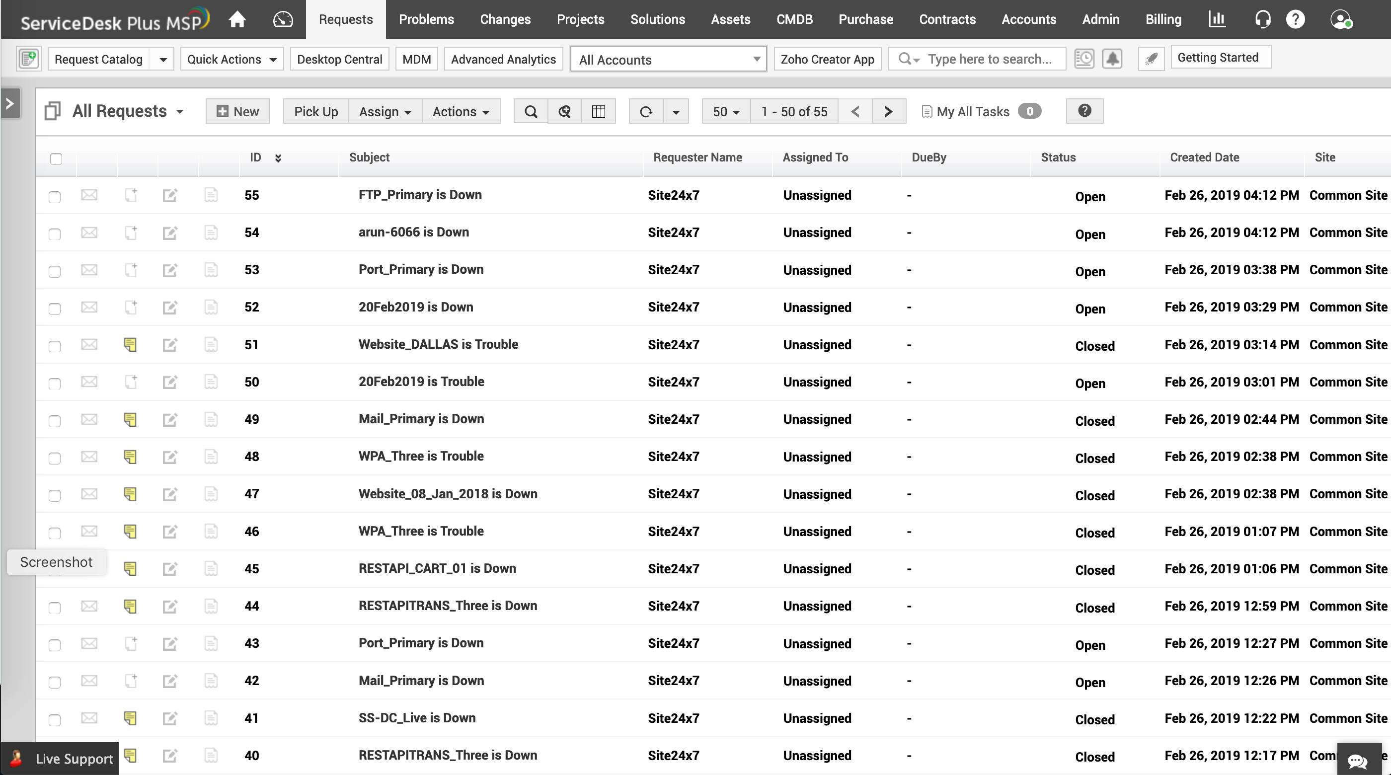Click the refresh list icon
The height and width of the screenshot is (775, 1391).
pyautogui.click(x=646, y=111)
